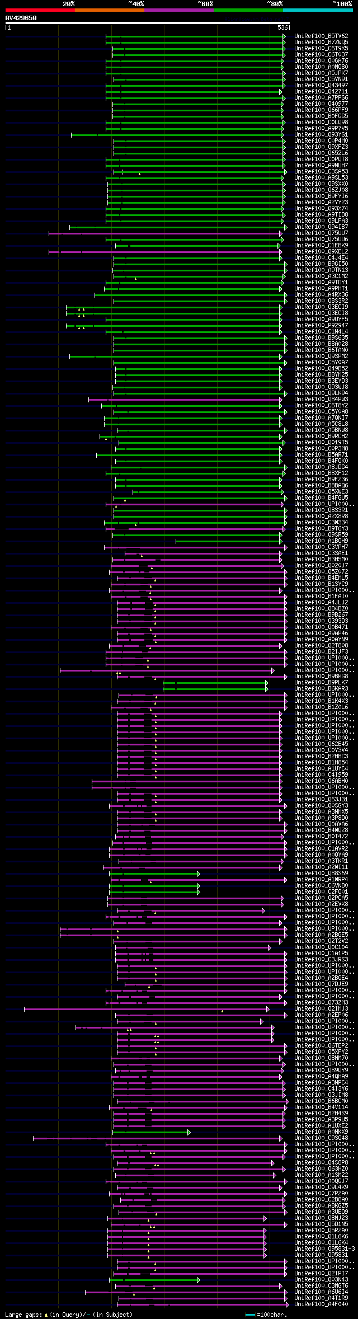Select the UniRef100_Q93YG1 label
358x1319 pixels.
pos(321,135)
